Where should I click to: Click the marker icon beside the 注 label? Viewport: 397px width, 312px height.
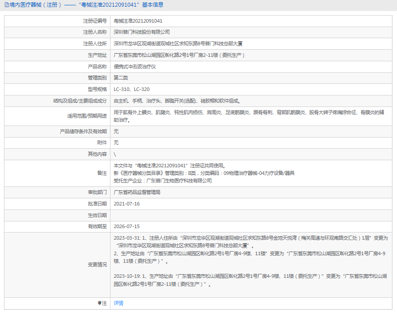(99, 303)
